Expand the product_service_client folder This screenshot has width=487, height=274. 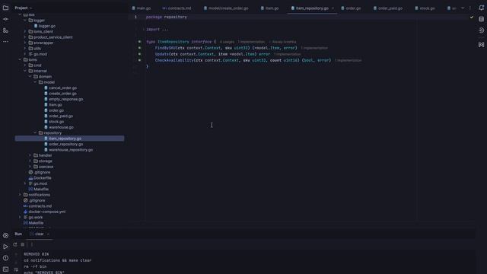pos(25,37)
